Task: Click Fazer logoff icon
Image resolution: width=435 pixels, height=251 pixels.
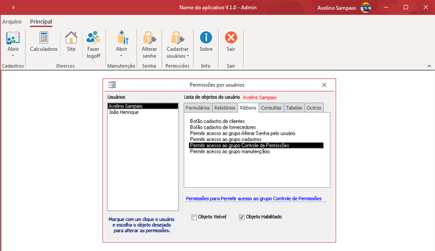Action: tap(93, 38)
